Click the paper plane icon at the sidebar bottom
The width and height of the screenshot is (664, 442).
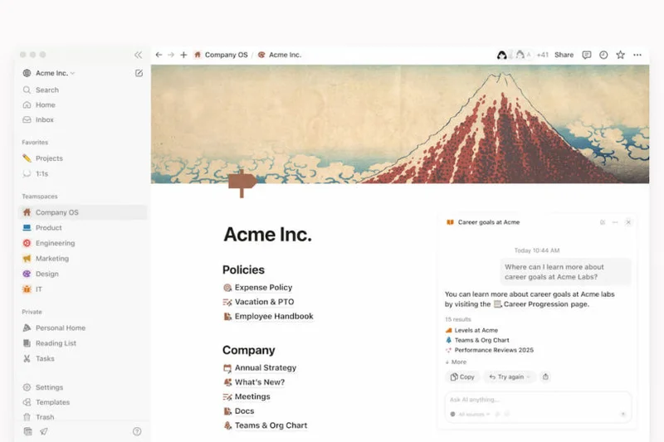44,431
